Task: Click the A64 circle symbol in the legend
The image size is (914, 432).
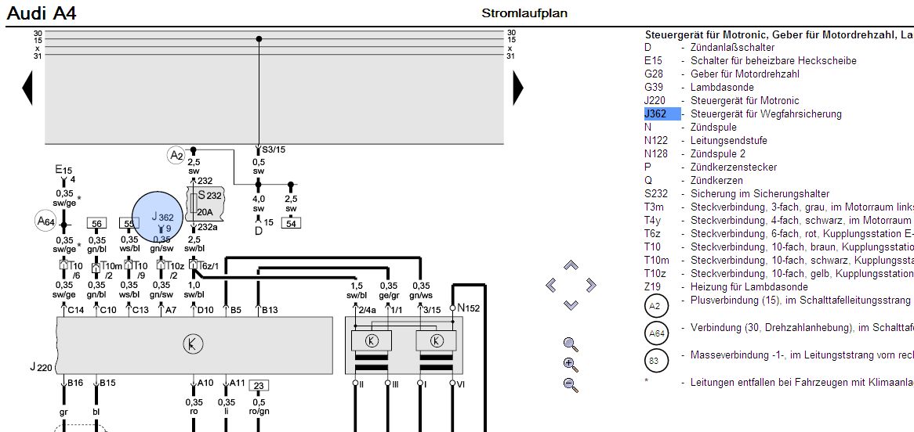Action: pos(655,333)
